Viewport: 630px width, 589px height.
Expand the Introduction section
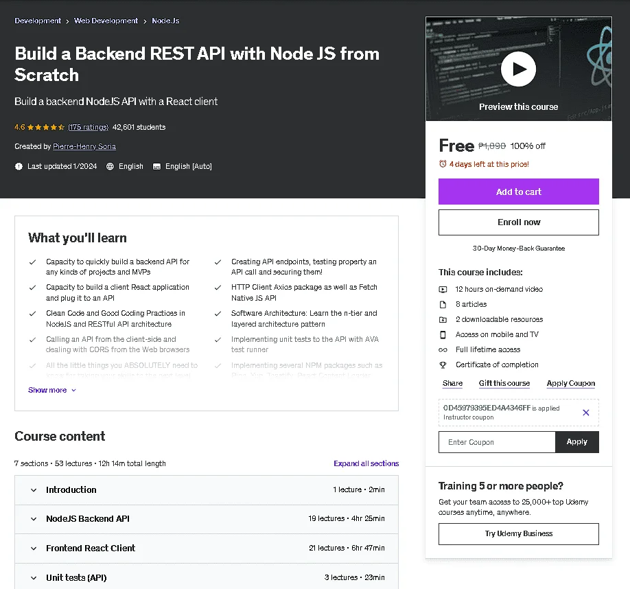point(207,489)
